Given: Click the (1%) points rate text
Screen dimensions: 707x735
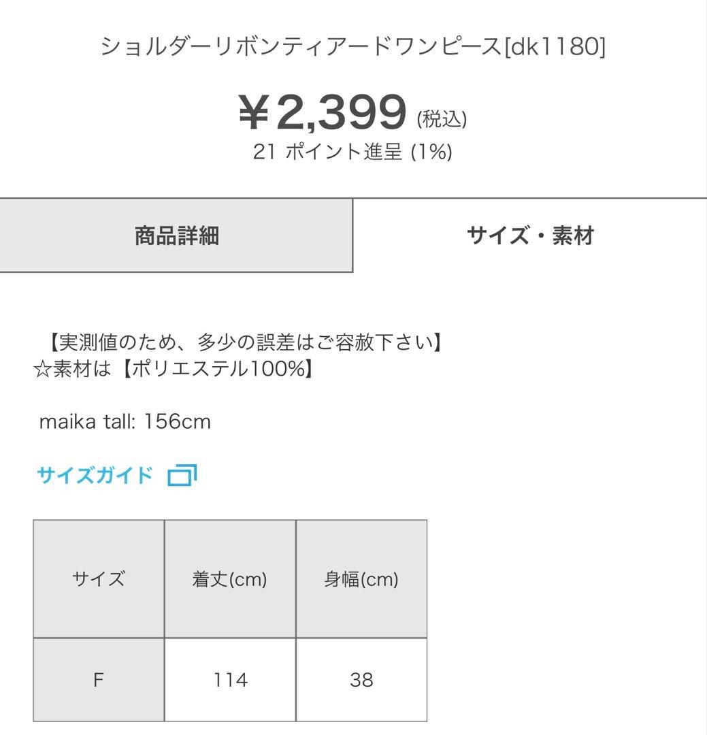Looking at the screenshot, I should [431, 151].
